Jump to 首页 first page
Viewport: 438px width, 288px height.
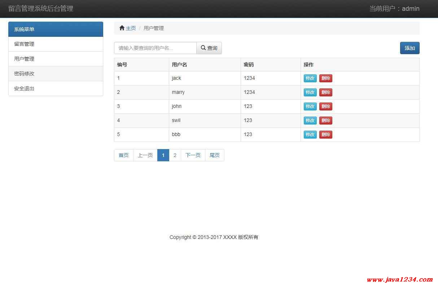(x=123, y=155)
